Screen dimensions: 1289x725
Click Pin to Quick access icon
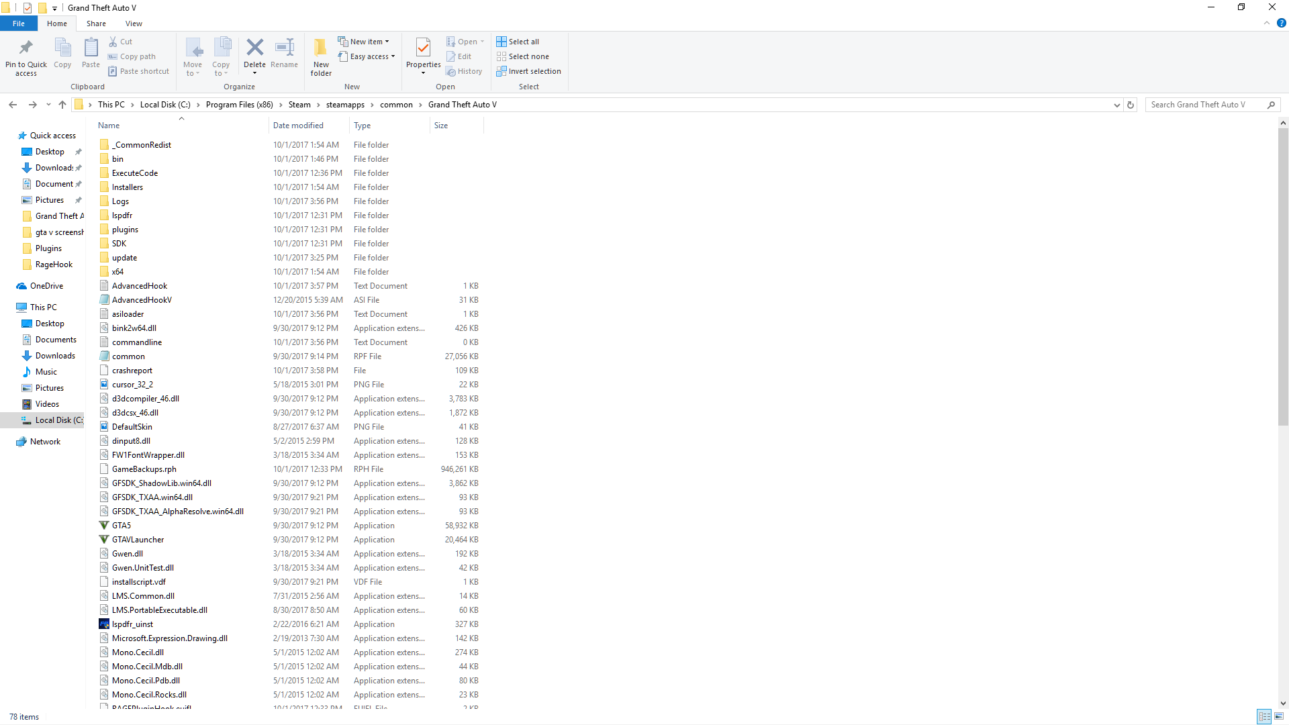(26, 48)
